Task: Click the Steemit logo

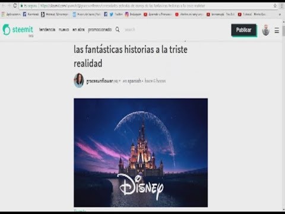Action: click(18, 30)
